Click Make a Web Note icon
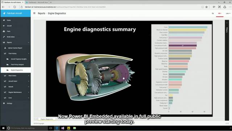The height and width of the screenshot is (131, 232). (x=219, y=7)
